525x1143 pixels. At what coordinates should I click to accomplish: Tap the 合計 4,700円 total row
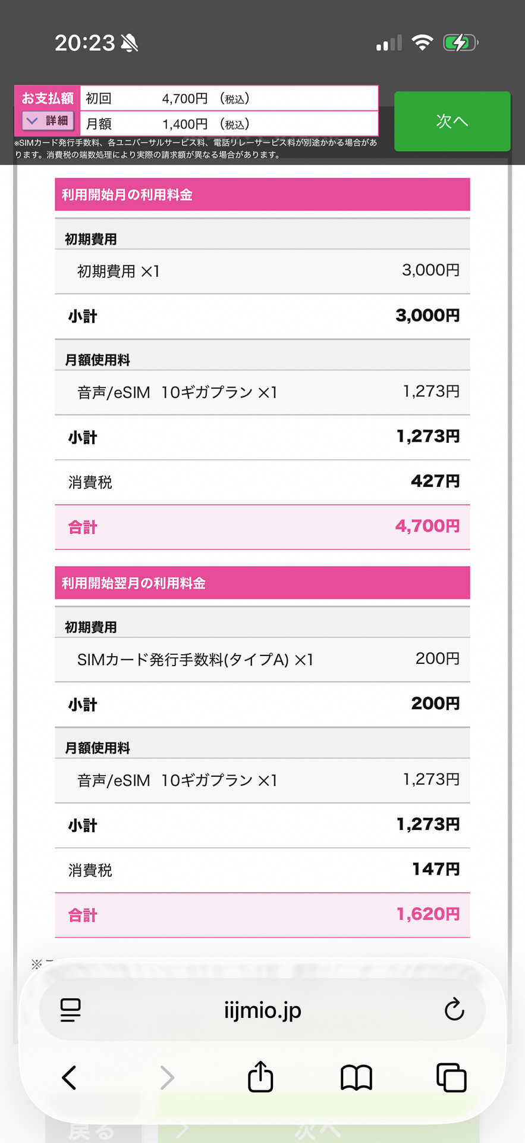262,527
